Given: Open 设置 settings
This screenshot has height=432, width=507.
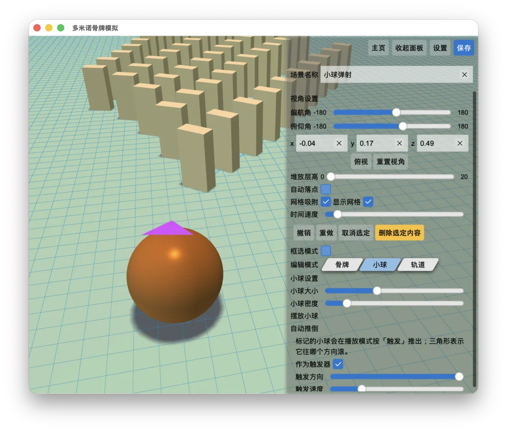Looking at the screenshot, I should click(x=440, y=48).
